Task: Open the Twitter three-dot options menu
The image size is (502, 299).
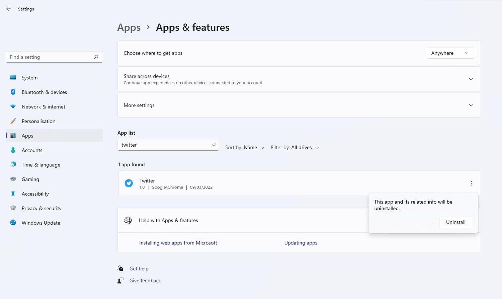Action: point(471,183)
